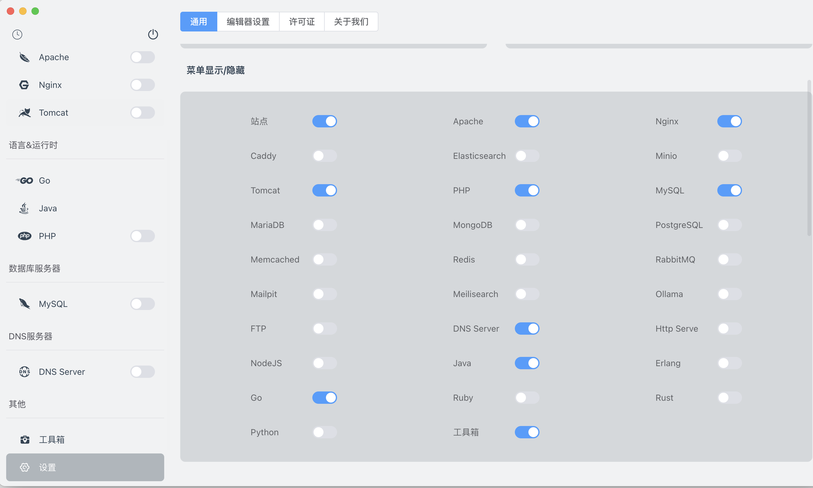Viewport: 813px width, 488px height.
Task: Click the settings panel vertical scrollbar
Action: point(809,158)
